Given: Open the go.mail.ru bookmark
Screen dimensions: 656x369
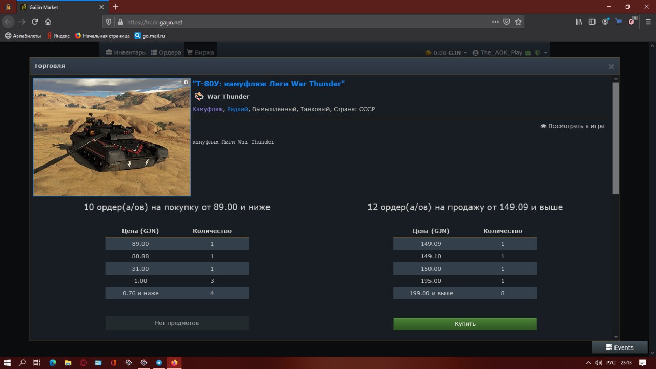Looking at the screenshot, I should point(150,36).
